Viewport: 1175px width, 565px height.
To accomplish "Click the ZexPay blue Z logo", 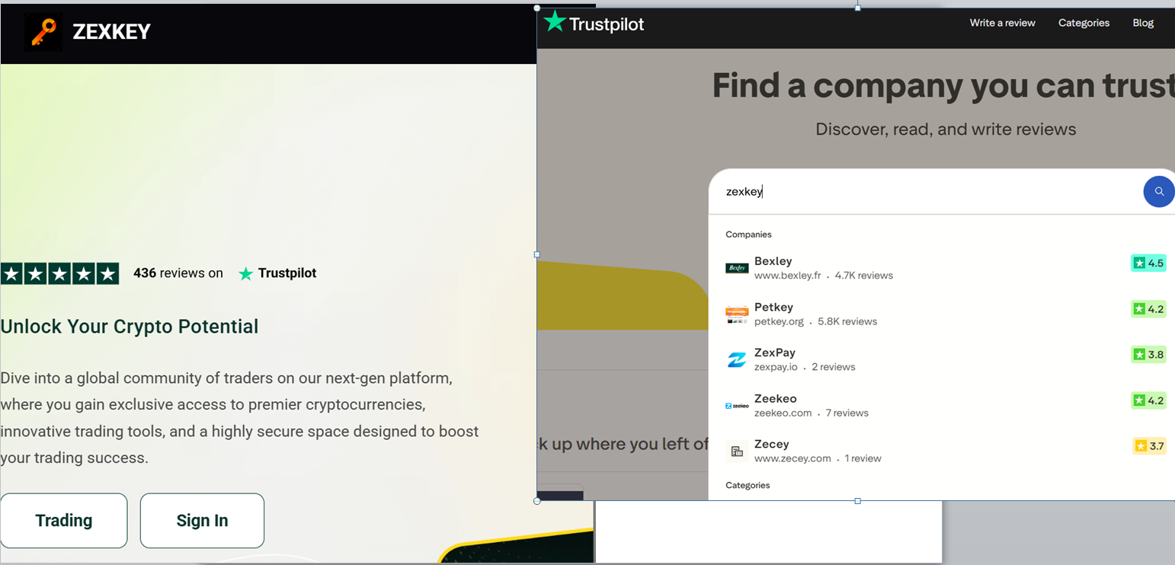I will (737, 359).
